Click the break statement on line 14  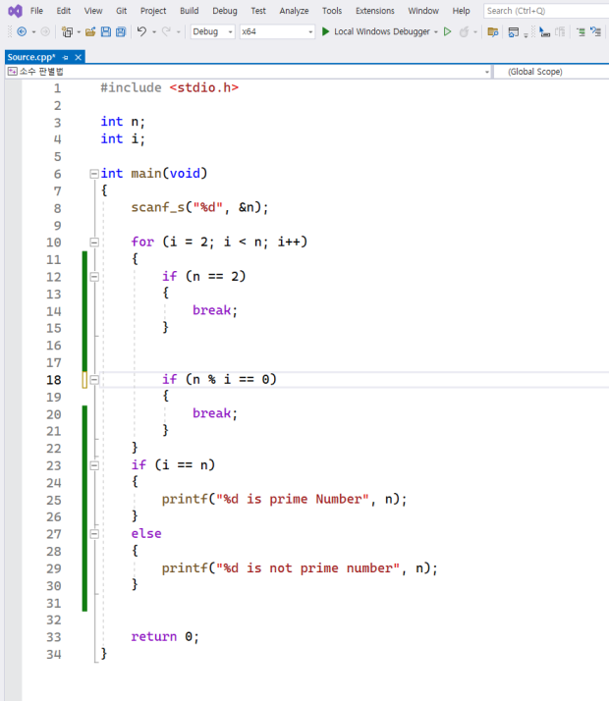[x=215, y=310]
